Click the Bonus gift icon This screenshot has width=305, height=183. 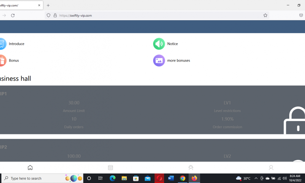point(2,60)
